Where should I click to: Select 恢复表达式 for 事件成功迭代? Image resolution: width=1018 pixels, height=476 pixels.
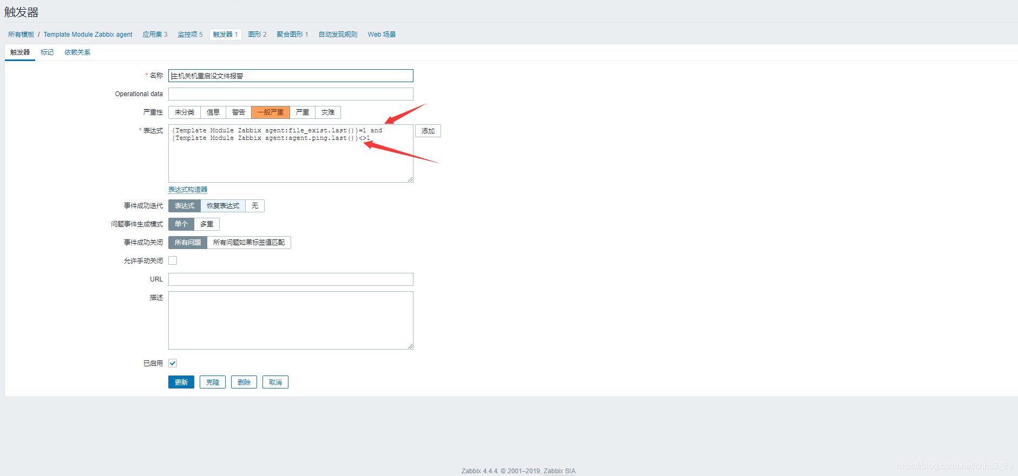click(223, 206)
